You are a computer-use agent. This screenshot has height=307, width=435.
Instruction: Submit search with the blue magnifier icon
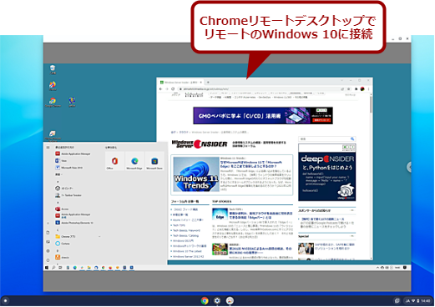click(352, 138)
